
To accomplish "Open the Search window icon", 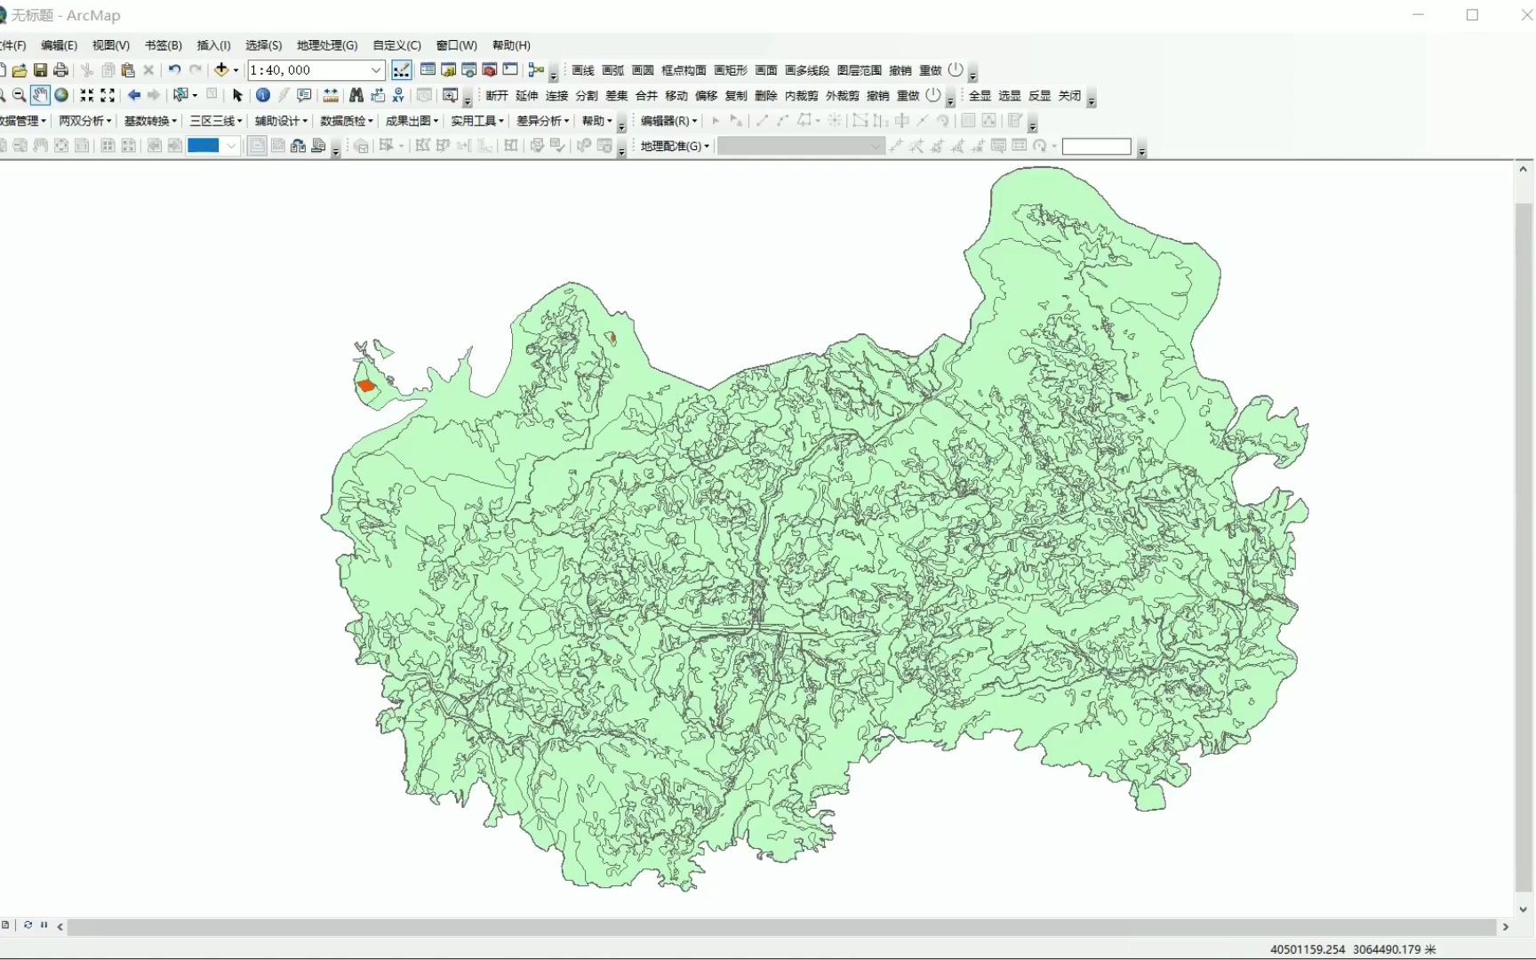I will click(x=468, y=69).
